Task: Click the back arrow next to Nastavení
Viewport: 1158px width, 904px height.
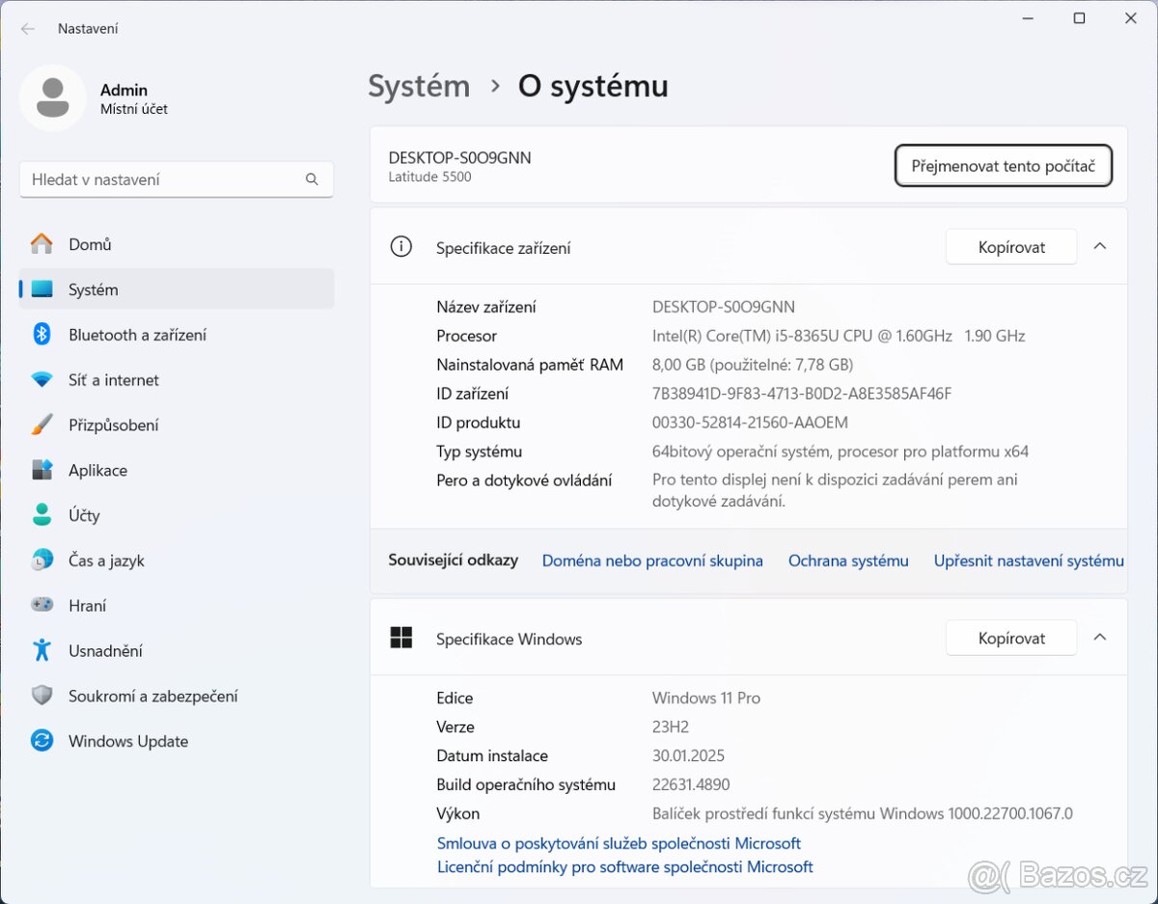Action: [28, 29]
